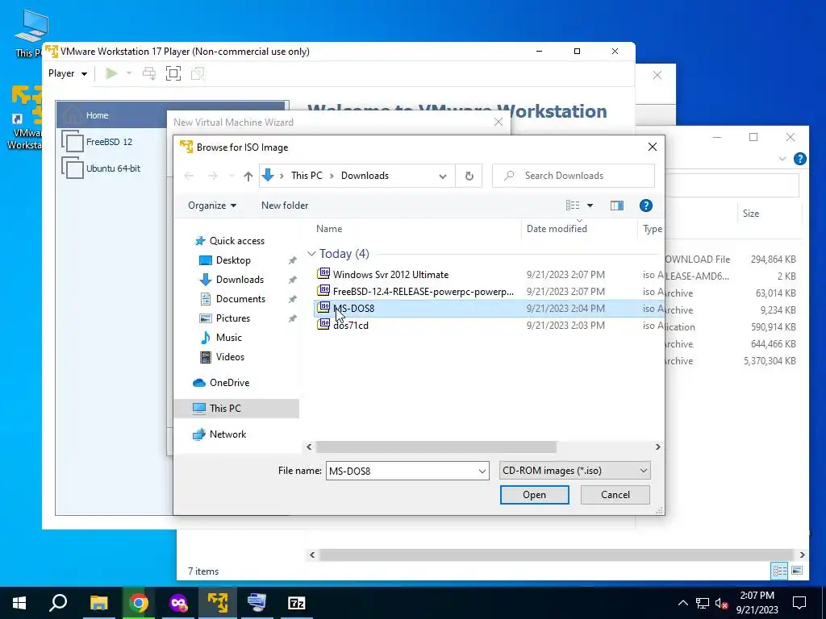826x619 pixels.
Task: Open Music in the navigation pane
Action: pyautogui.click(x=228, y=338)
